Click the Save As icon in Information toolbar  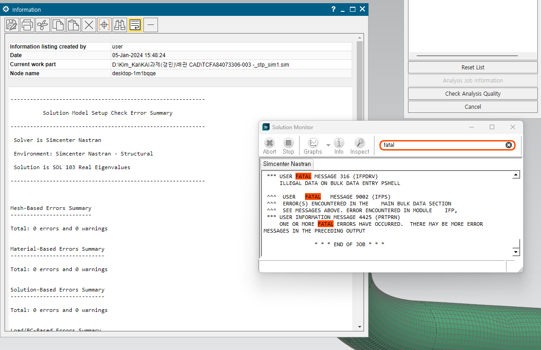[12, 25]
